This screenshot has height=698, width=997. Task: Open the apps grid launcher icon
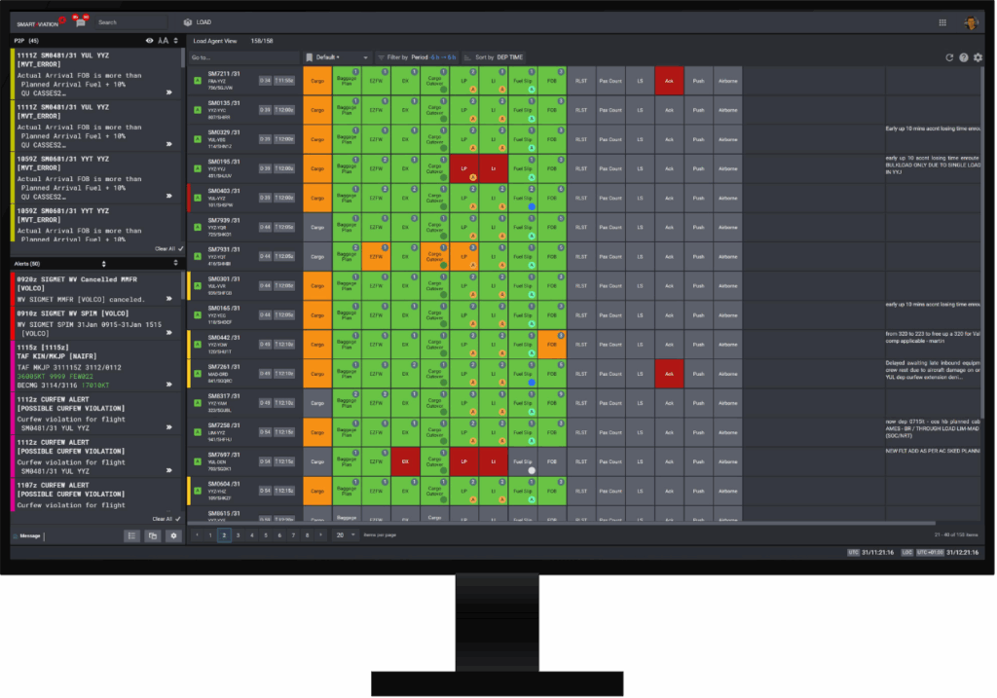[x=942, y=21]
